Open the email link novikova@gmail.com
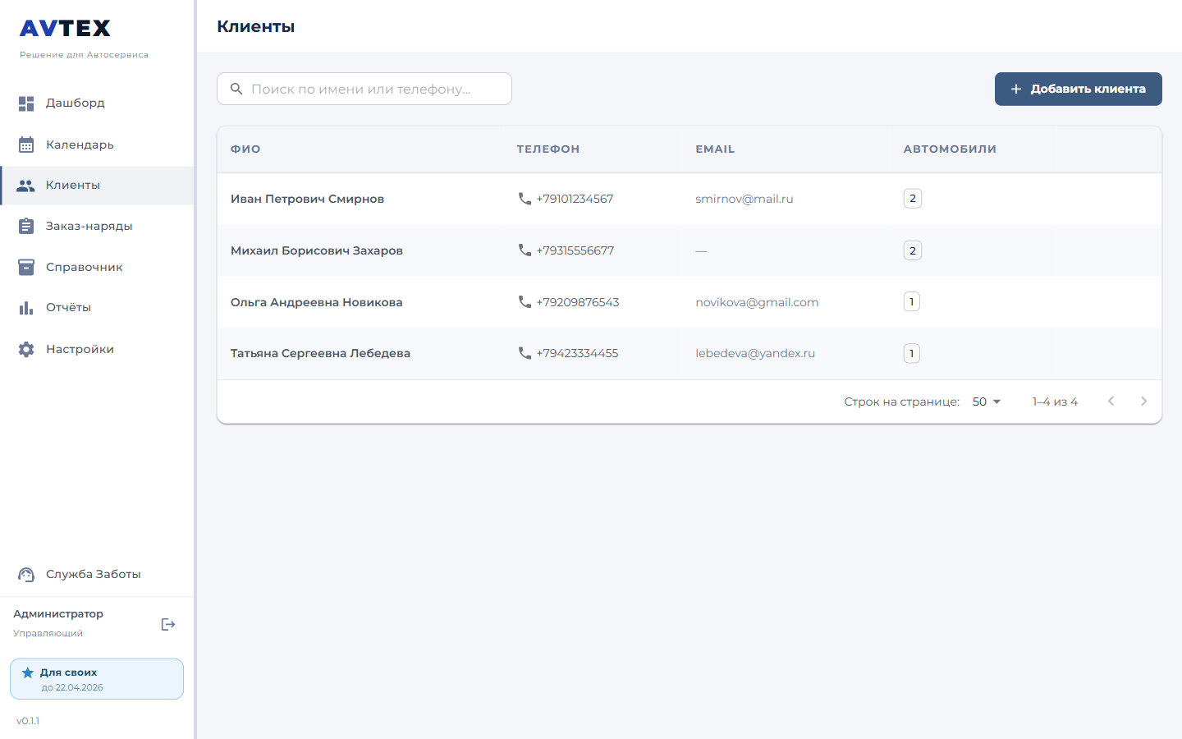The height and width of the screenshot is (739, 1182). coord(756,301)
